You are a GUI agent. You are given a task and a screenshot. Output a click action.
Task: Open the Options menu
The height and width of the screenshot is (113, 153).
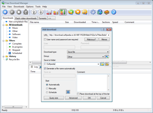point(30,6)
